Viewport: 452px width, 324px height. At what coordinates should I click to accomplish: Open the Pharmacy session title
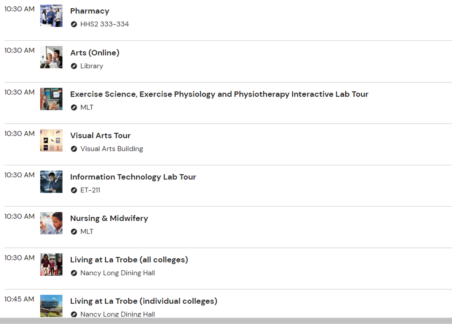point(90,11)
